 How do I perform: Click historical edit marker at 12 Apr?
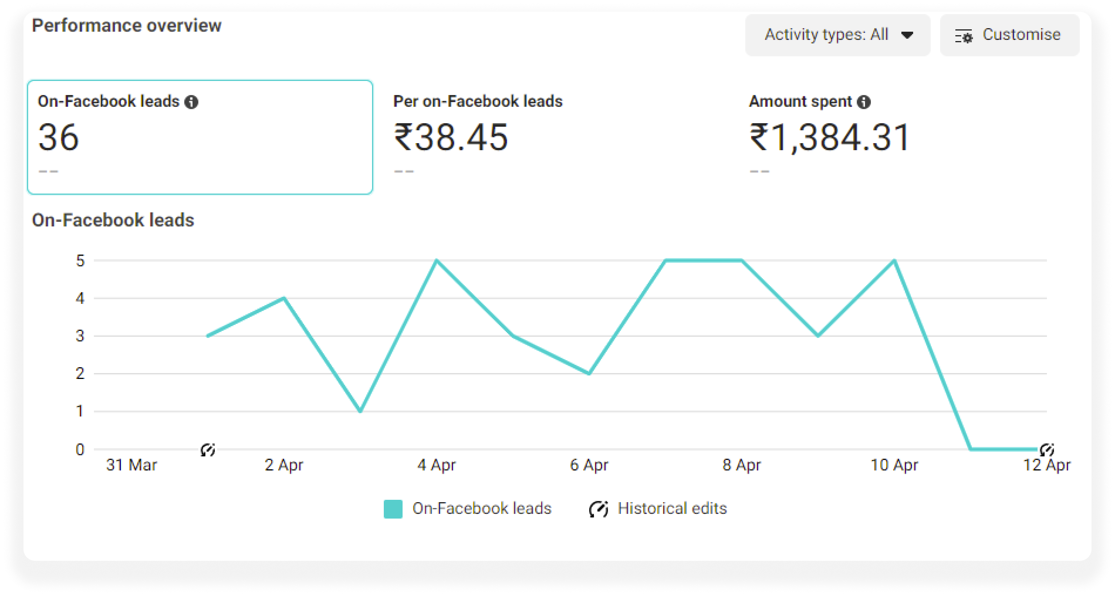tap(1046, 450)
